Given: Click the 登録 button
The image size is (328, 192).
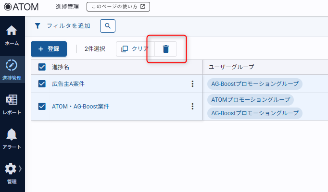Looking at the screenshot, I should (49, 49).
